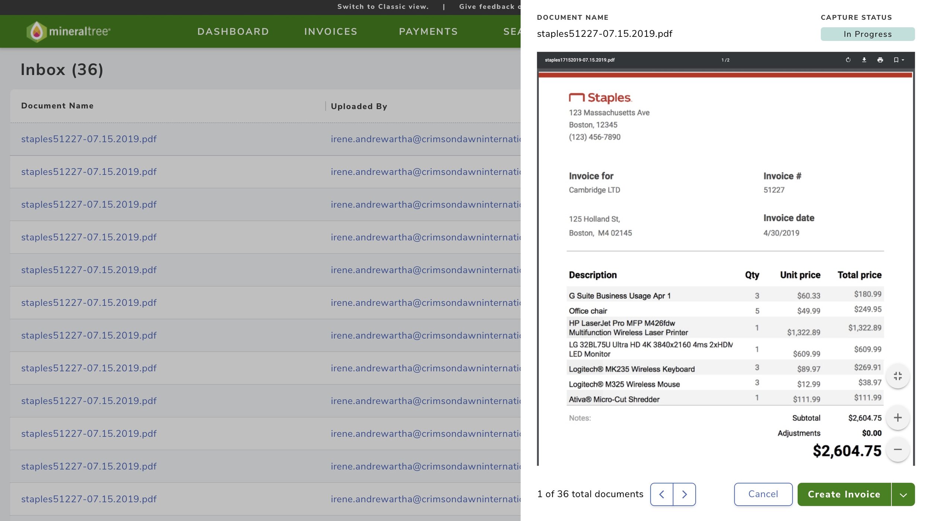
Task: Select invoice date 4/30/2019
Action: [x=781, y=233]
